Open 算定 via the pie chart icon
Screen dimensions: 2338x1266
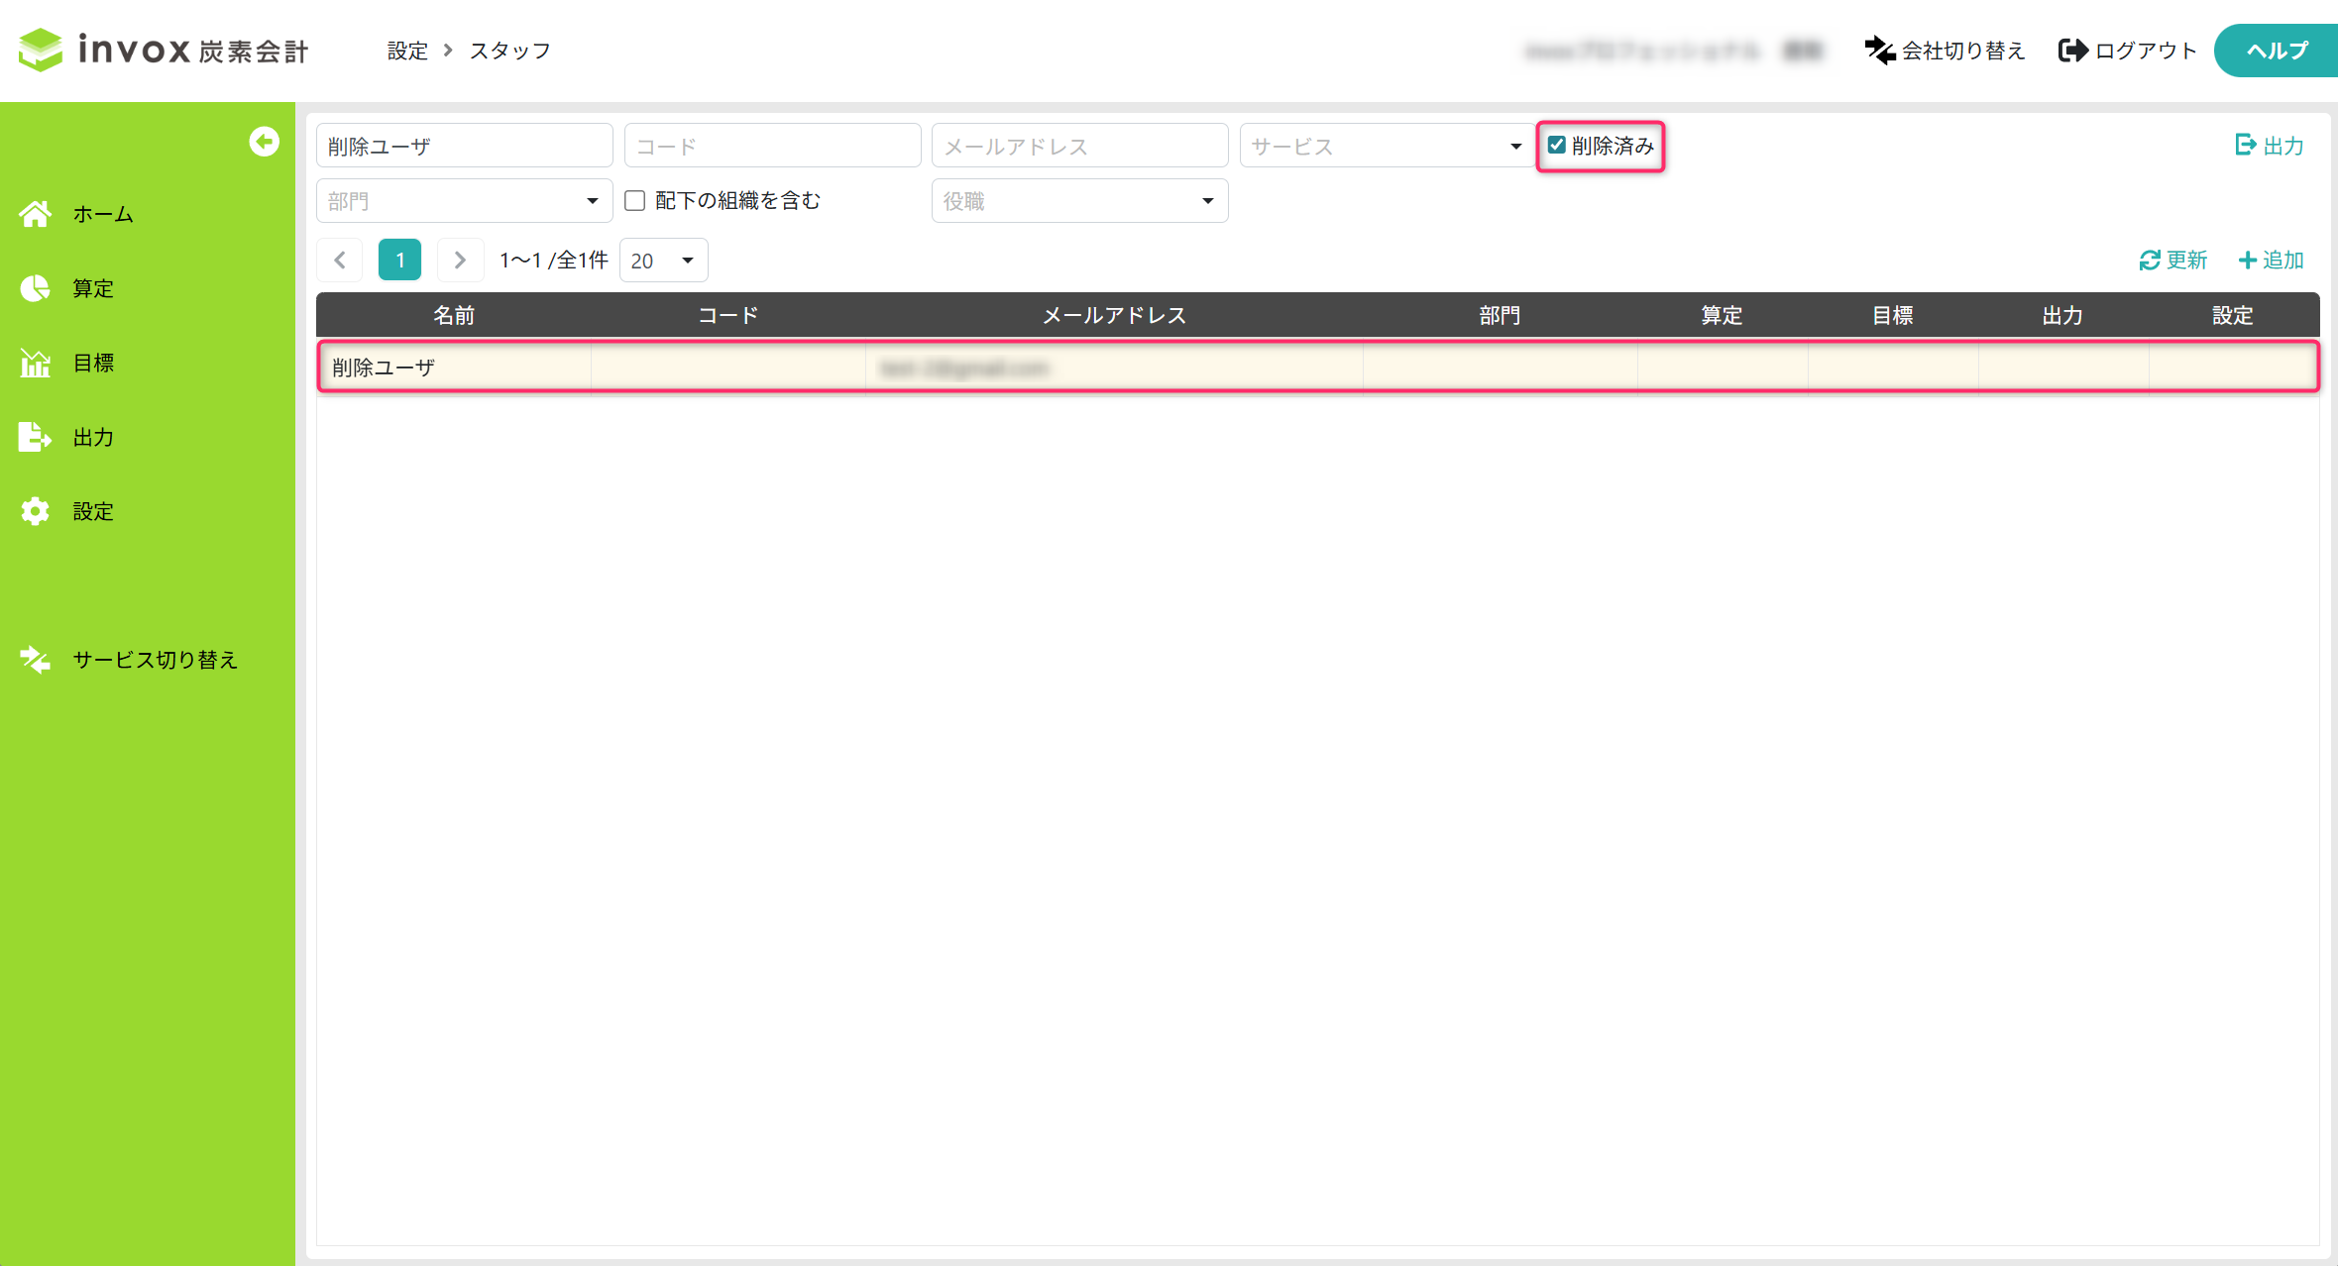tap(36, 288)
